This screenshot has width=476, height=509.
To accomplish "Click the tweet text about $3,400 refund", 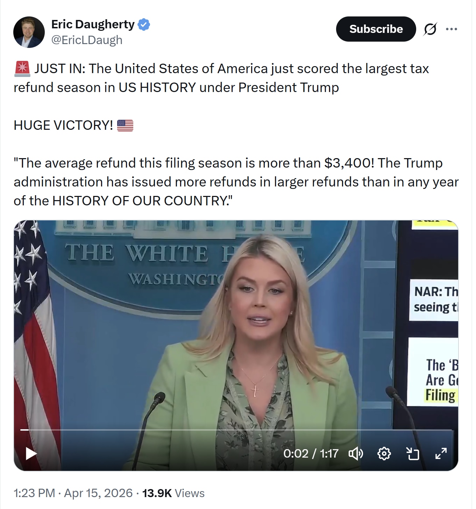I will coord(236,182).
